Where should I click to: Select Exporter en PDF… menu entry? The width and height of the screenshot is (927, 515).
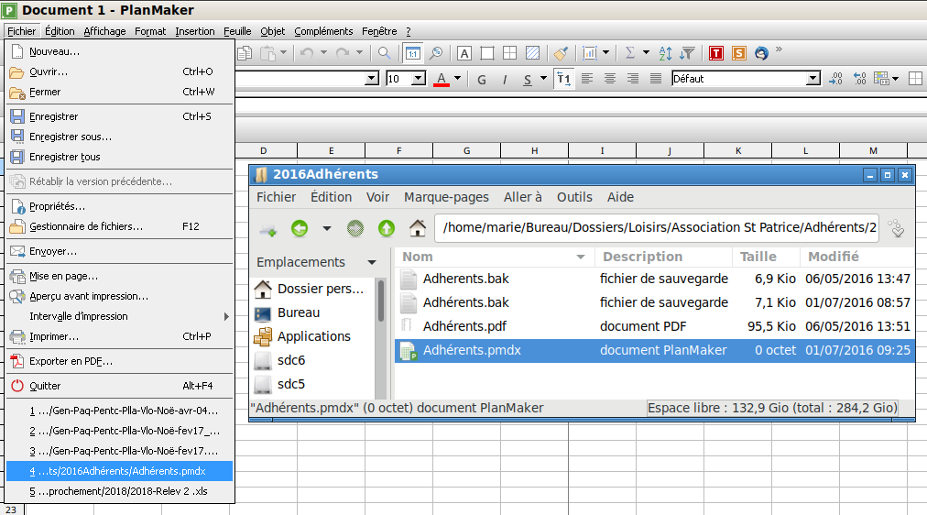[71, 361]
